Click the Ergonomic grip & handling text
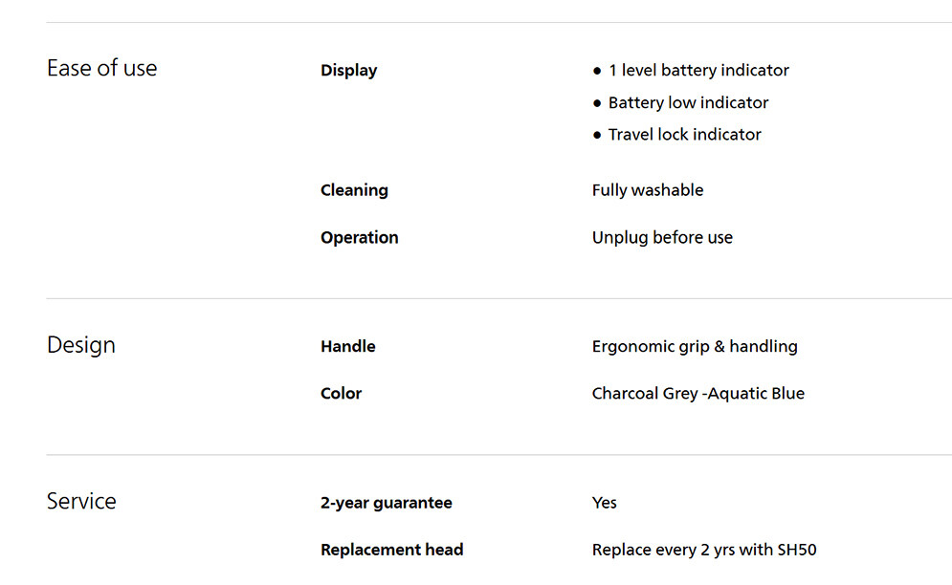This screenshot has height=585, width=952. (695, 347)
